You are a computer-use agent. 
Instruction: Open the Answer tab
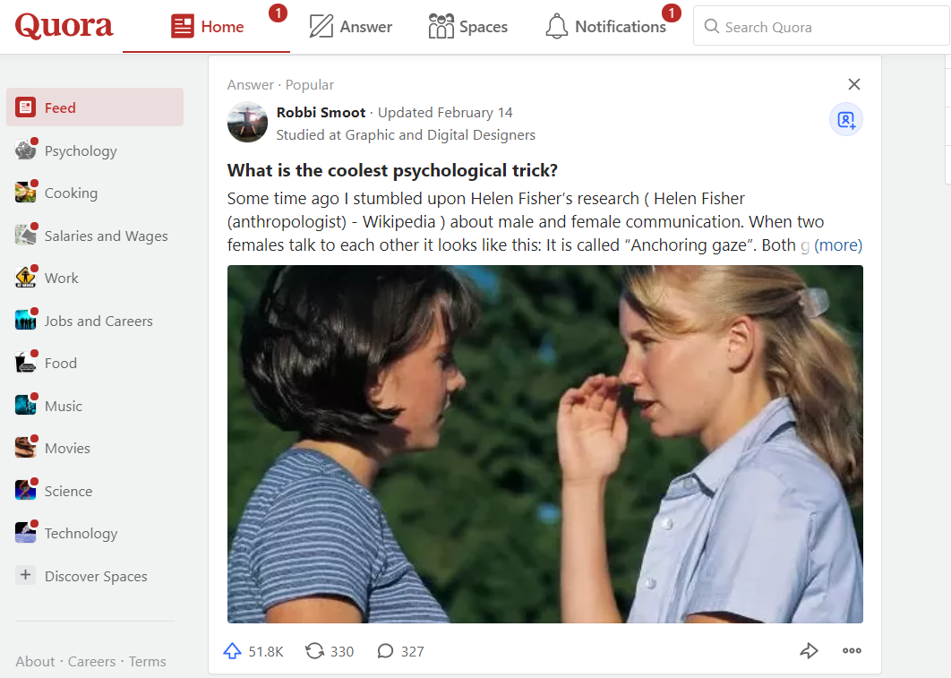pos(351,27)
